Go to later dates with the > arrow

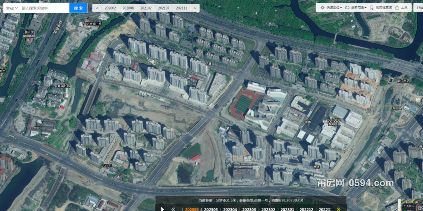click(195, 8)
